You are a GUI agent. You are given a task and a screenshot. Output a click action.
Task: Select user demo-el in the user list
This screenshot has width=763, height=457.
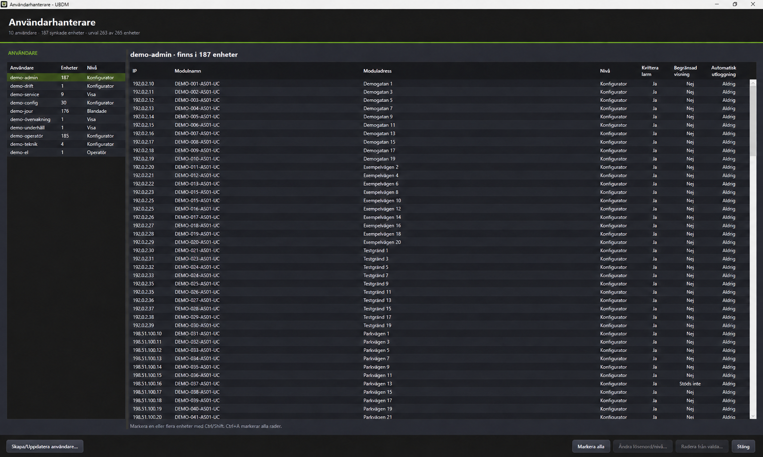tap(66, 152)
